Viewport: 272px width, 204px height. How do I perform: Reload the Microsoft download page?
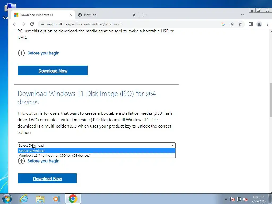point(32,24)
